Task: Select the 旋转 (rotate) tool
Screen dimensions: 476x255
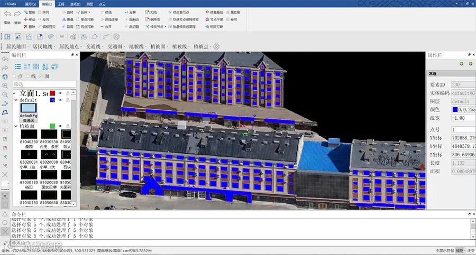Action: tap(68, 13)
